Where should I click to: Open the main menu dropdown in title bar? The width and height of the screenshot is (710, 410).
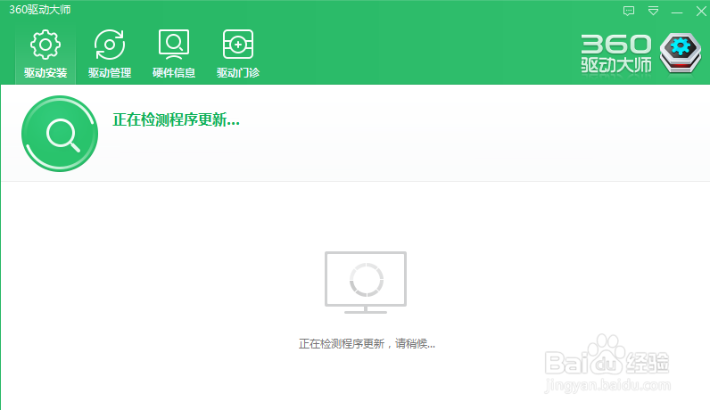point(653,11)
